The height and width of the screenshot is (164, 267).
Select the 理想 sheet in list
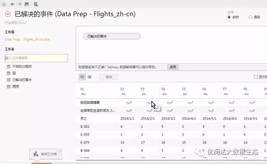(x=15, y=86)
